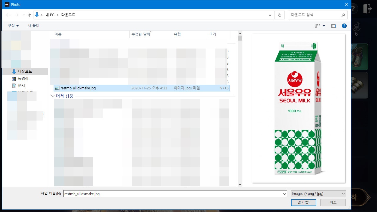The width and height of the screenshot is (377, 212).
Task: Refresh the folder view
Action: click(279, 15)
